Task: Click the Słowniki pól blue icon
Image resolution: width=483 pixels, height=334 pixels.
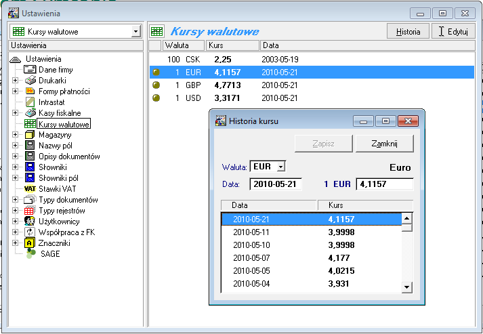Action: pos(30,178)
